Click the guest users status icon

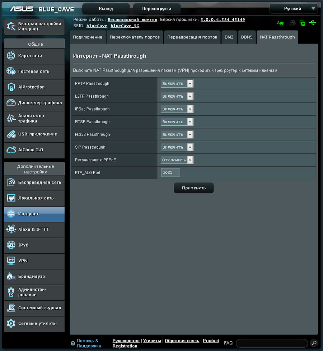(x=292, y=23)
